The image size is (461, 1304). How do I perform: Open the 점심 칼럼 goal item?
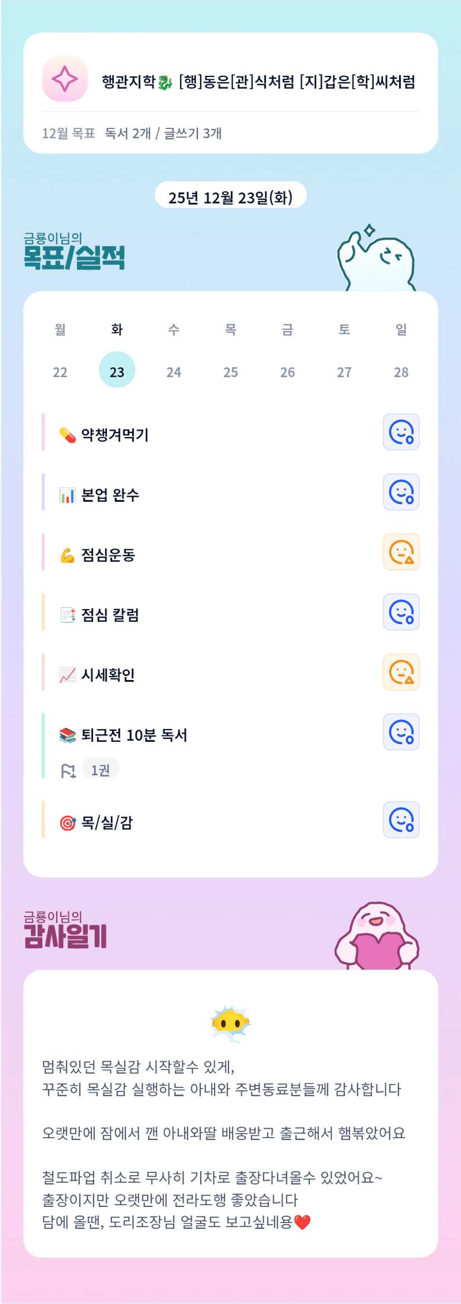110,615
